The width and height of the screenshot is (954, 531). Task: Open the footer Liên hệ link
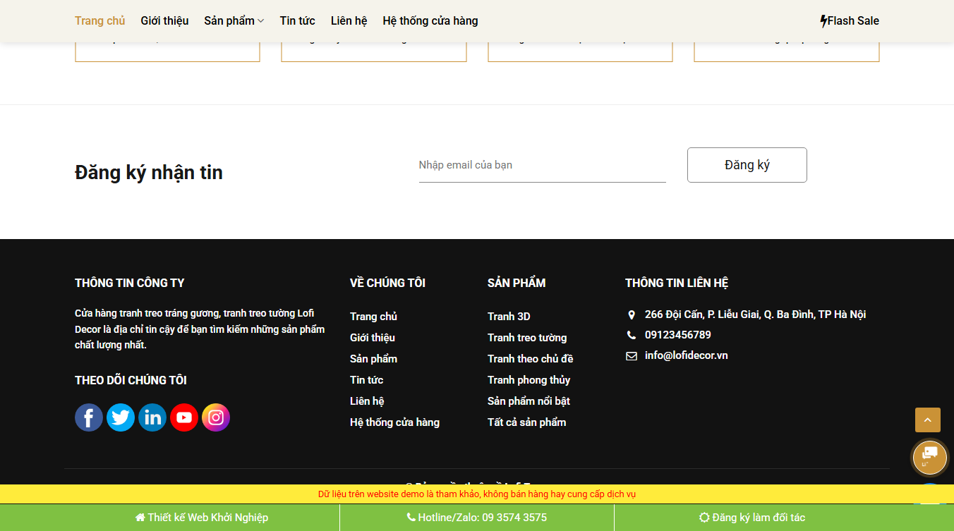[x=367, y=401]
